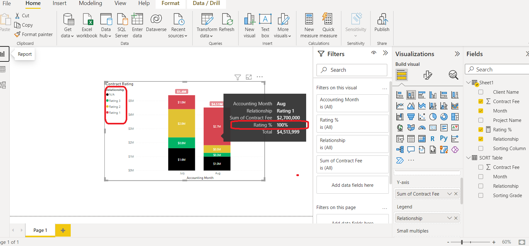This screenshot has height=246, width=529.
Task: Select the donut chart visualization
Action: tap(444, 117)
